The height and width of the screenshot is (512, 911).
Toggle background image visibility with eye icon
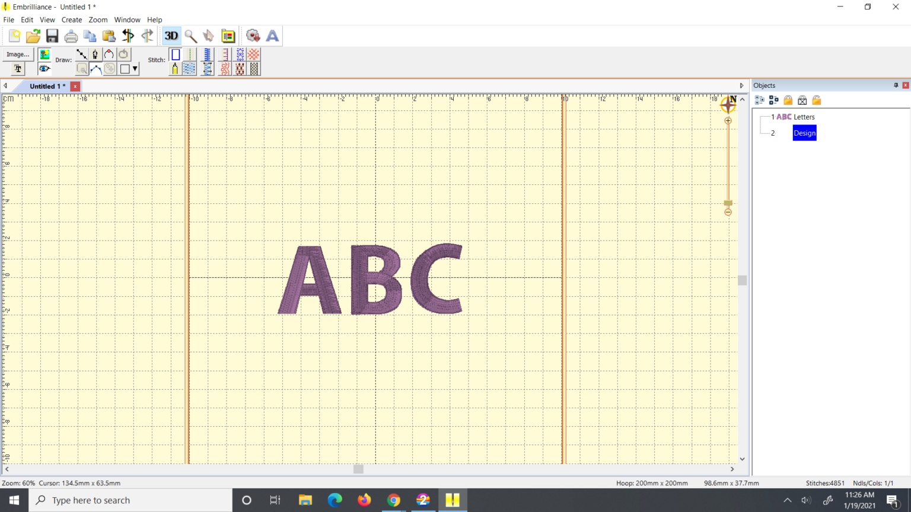(44, 69)
